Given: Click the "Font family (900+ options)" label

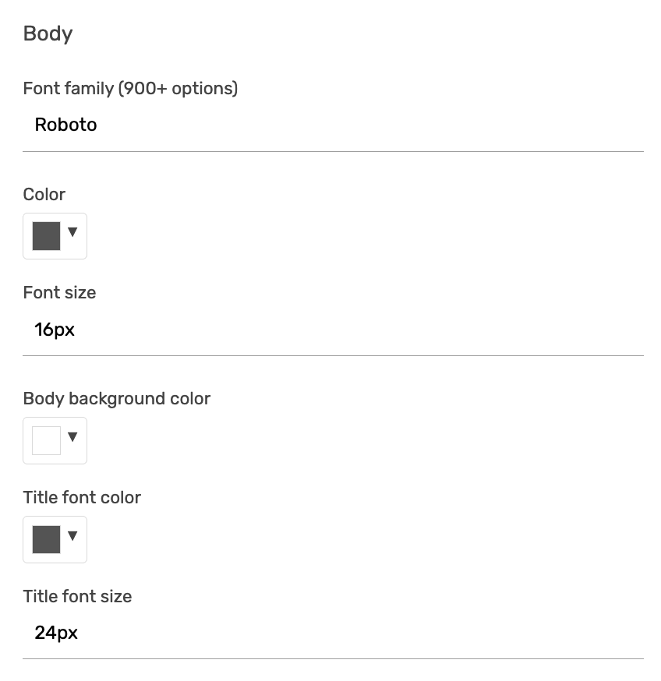Looking at the screenshot, I should 130,89.
